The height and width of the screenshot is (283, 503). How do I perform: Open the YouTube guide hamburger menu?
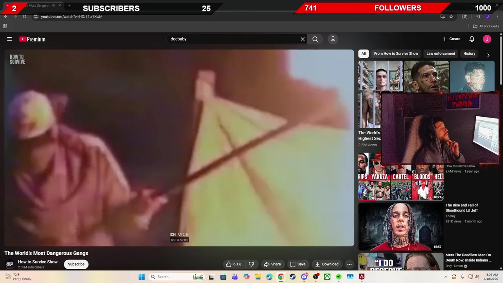(x=9, y=39)
